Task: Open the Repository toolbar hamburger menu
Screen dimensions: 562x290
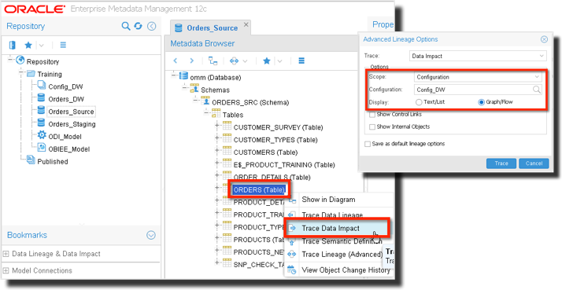Action: click(x=63, y=45)
